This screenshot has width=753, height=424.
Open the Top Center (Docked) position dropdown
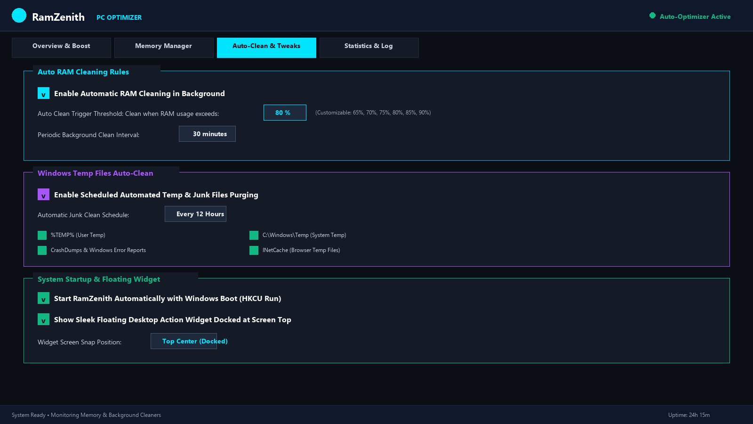click(184, 341)
